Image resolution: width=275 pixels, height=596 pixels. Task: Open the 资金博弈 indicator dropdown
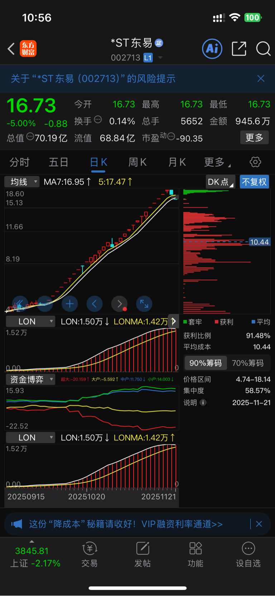click(30, 379)
